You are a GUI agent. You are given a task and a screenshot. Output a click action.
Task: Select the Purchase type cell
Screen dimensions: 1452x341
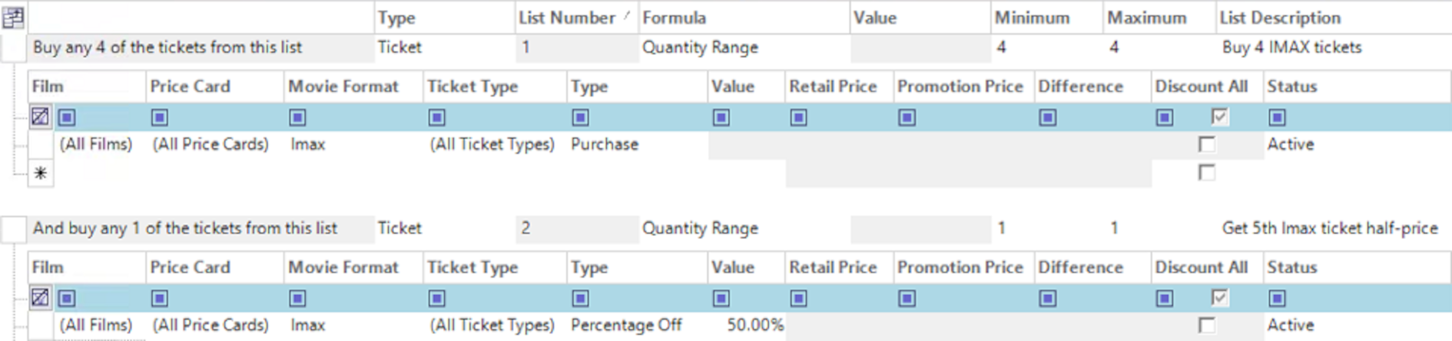pyautogui.click(x=637, y=144)
